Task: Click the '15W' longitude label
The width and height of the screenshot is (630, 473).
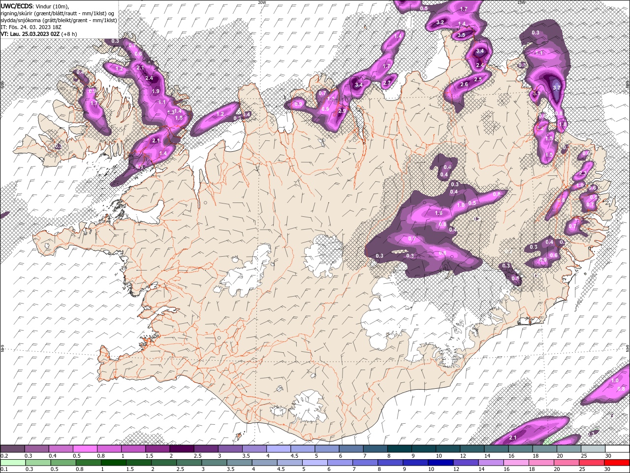Action: (x=522, y=2)
